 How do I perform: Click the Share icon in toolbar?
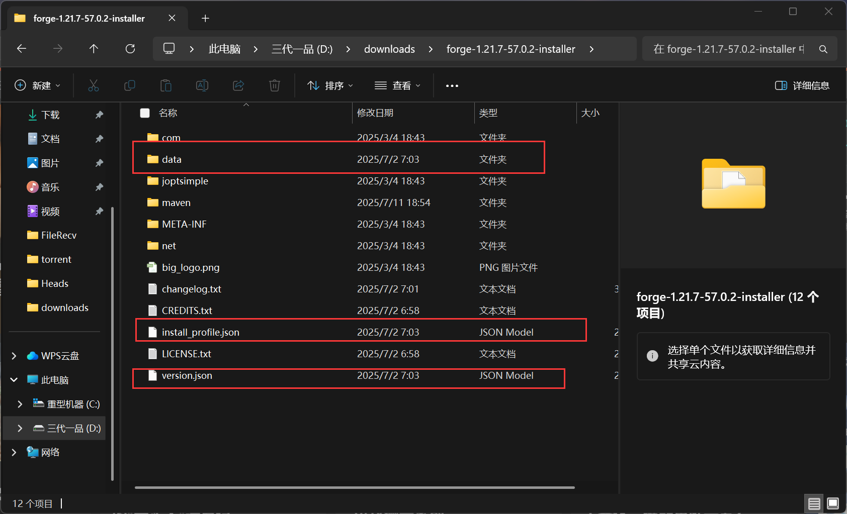tap(238, 85)
